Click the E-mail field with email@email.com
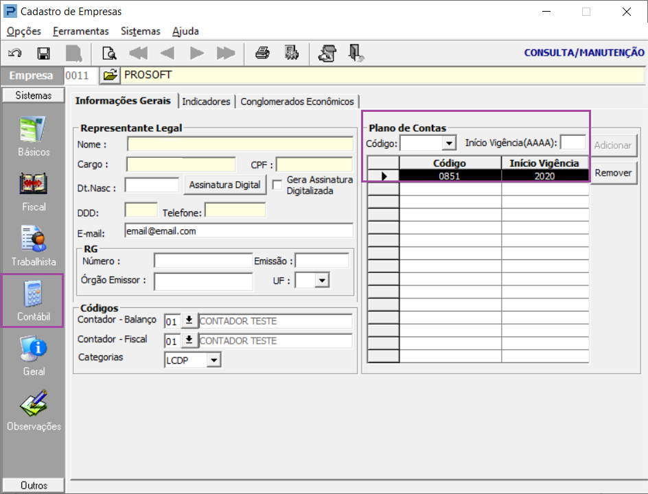648x494 pixels. [239, 231]
